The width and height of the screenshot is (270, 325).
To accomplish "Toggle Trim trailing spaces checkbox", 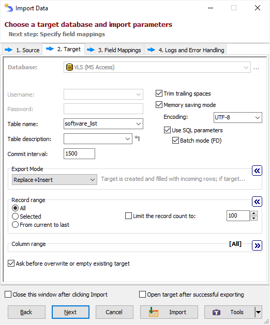I will pos(159,94).
